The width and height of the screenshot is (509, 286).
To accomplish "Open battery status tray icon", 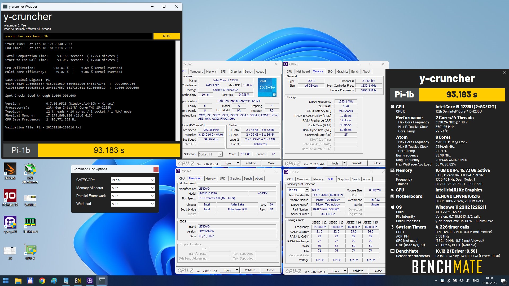I will pyautogui.click(x=455, y=281).
